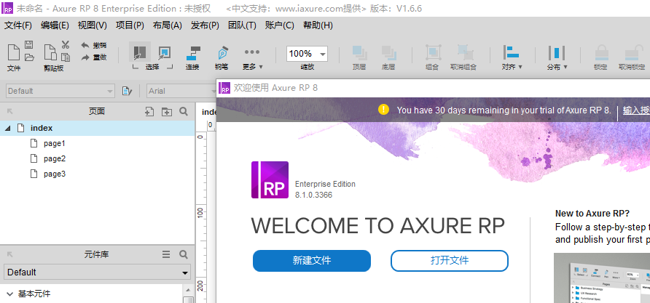
Task: Activate the connector (连接) tool
Action: click(192, 53)
